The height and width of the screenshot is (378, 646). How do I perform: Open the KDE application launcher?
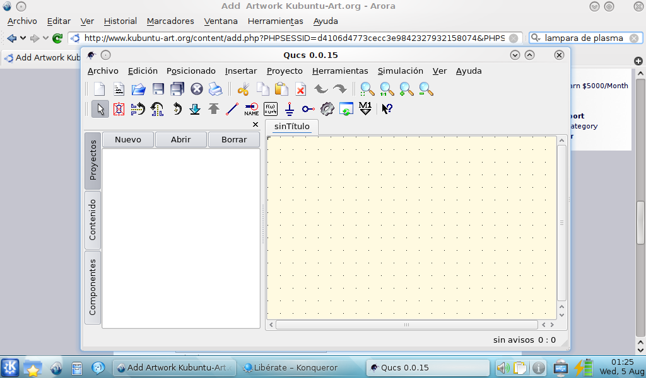point(10,368)
